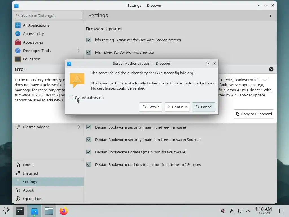Viewport: 289px width, 217px height.
Task: Uncheck Debian Bookworm updates Sources
Action: coord(89,164)
